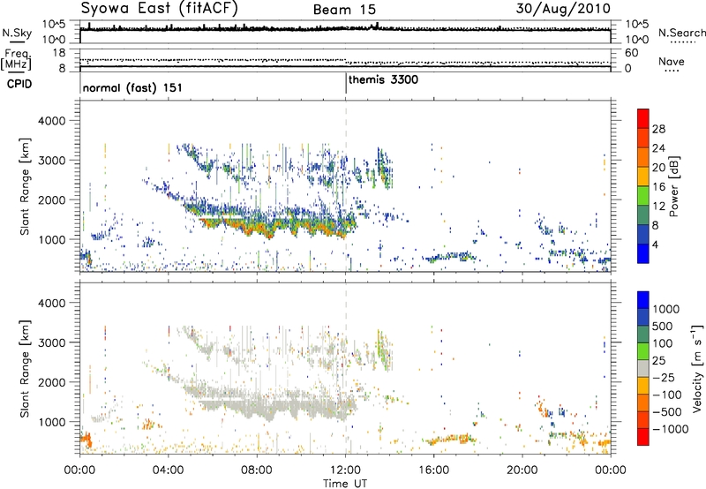The height and width of the screenshot is (489, 706).
Task: Click the 'themis 3300' CPID text
Action: (383, 79)
